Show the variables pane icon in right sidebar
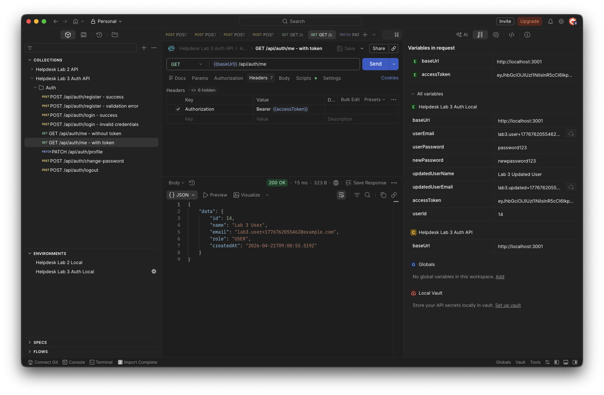Viewport: 604px width, 395px height. click(x=480, y=35)
